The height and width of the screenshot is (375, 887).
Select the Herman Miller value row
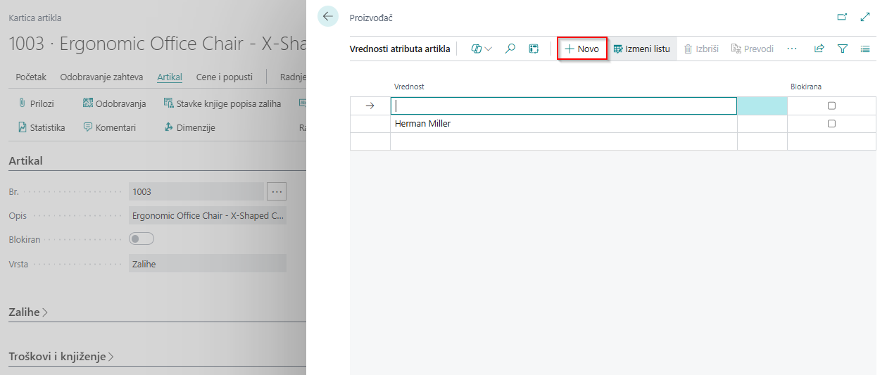[422, 124]
